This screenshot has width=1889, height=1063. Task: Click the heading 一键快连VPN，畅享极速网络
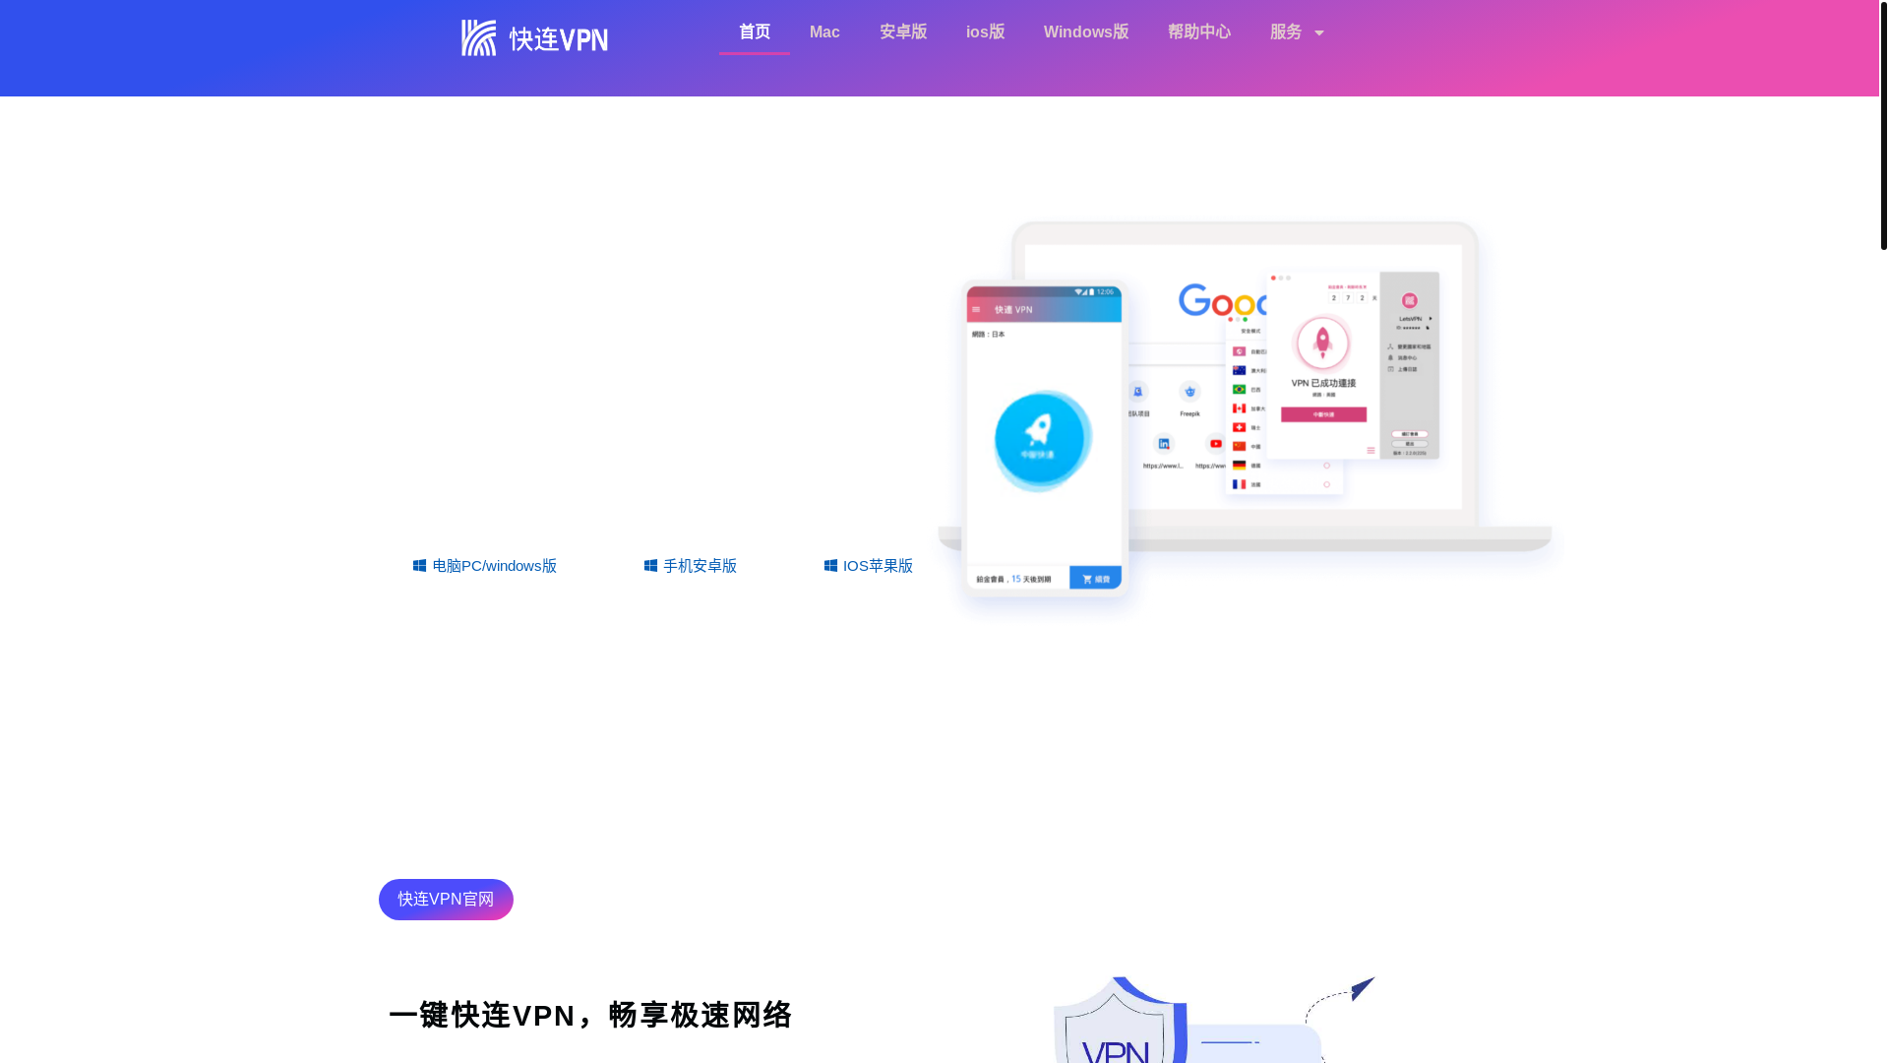tap(590, 1015)
